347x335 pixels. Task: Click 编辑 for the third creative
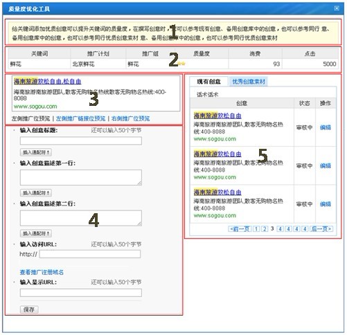tap(326, 204)
